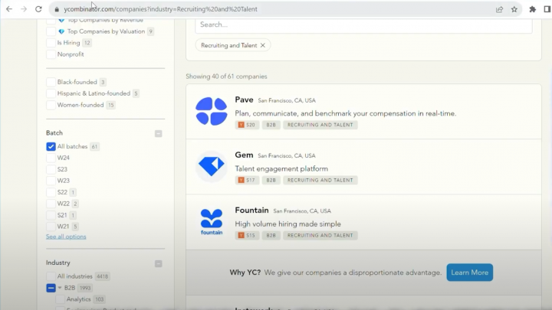
Task: Click the share page icon in address bar
Action: coord(499,9)
